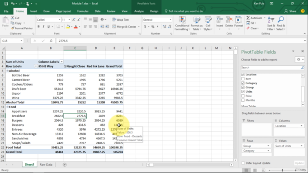The width and height of the screenshot is (308, 173).
Task: Add a new sheet with plus icon
Action: click(x=64, y=164)
